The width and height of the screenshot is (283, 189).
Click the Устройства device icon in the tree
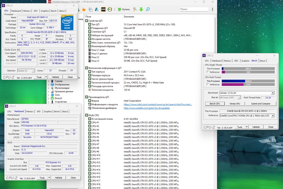click(x=52, y=102)
